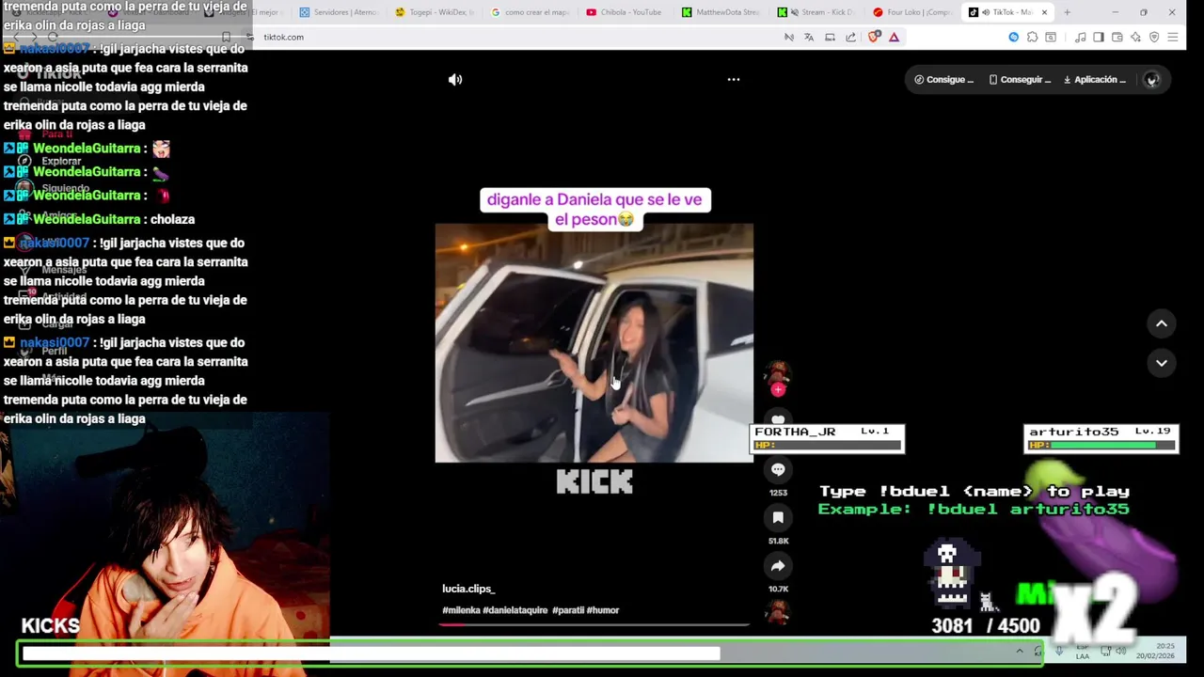
Task: Open the taskbar clock and date
Action: tap(1154, 651)
